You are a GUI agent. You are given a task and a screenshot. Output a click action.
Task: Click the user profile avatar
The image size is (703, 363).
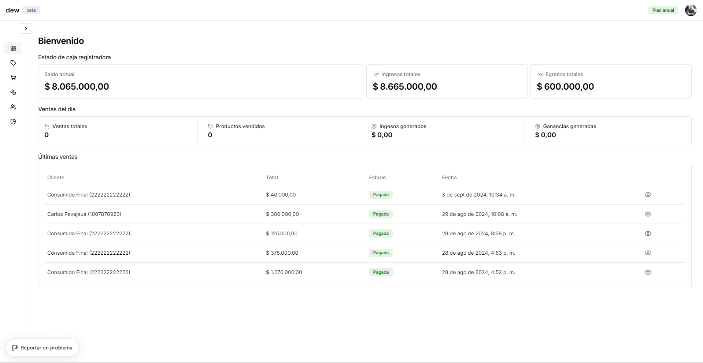click(691, 10)
